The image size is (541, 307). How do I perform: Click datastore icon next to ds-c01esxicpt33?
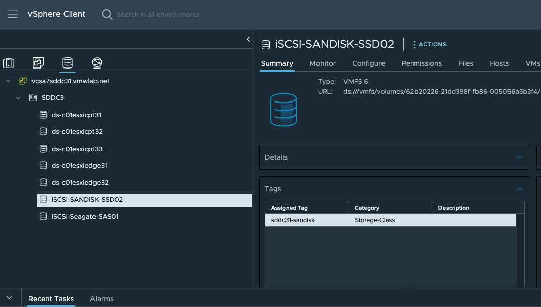[43, 149]
